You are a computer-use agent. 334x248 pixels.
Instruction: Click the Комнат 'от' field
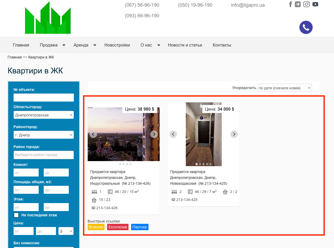tap(26, 173)
